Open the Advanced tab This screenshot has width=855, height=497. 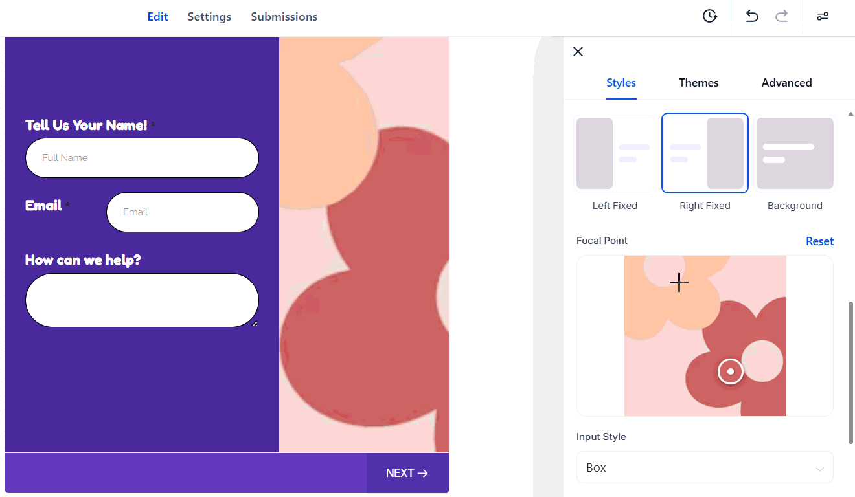tap(786, 83)
